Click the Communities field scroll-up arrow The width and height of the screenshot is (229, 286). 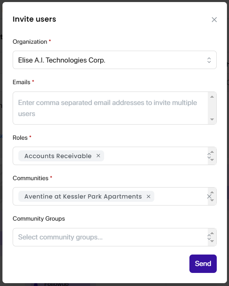coord(212,192)
